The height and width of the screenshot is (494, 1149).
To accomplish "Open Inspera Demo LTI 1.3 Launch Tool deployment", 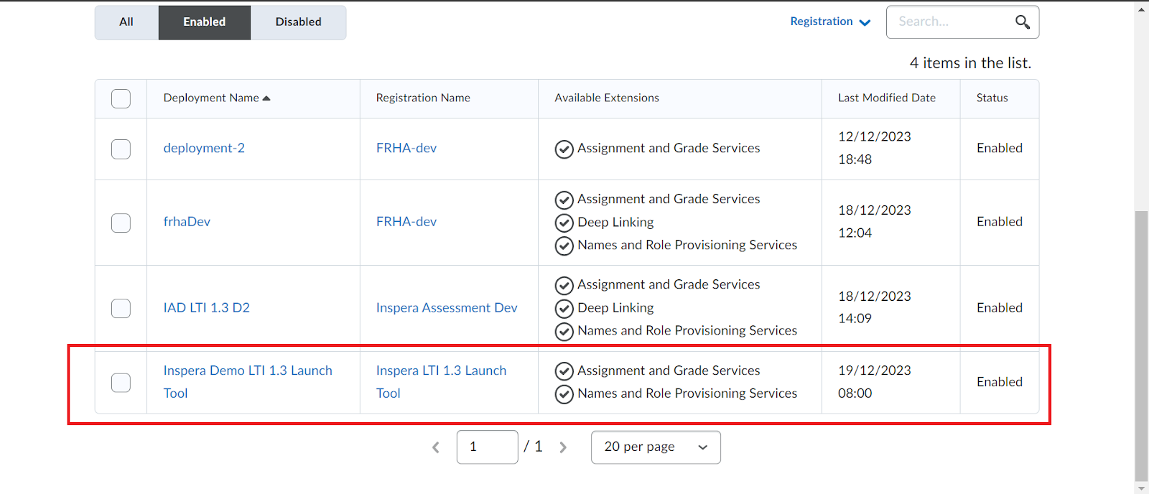I will [248, 382].
